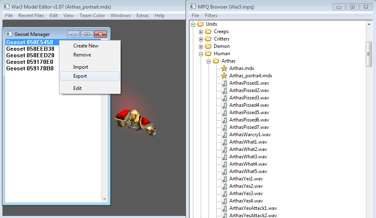This screenshot has height=218, width=376.
Task: Click the Arthas portrait model in the viewport
Action: pos(136,122)
